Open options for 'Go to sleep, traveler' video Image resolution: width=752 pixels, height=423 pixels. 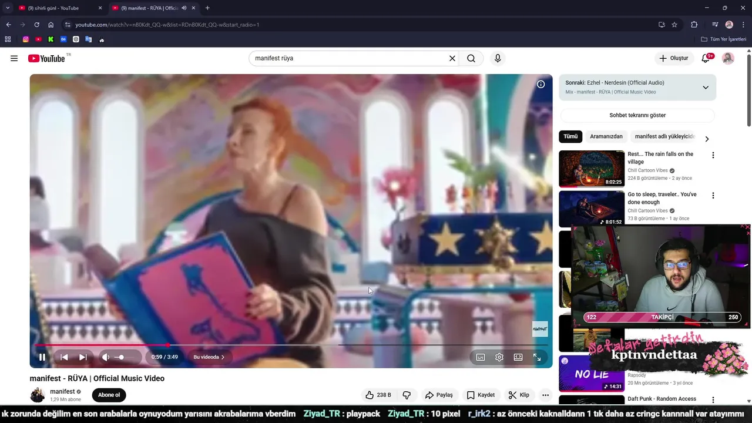point(713,196)
